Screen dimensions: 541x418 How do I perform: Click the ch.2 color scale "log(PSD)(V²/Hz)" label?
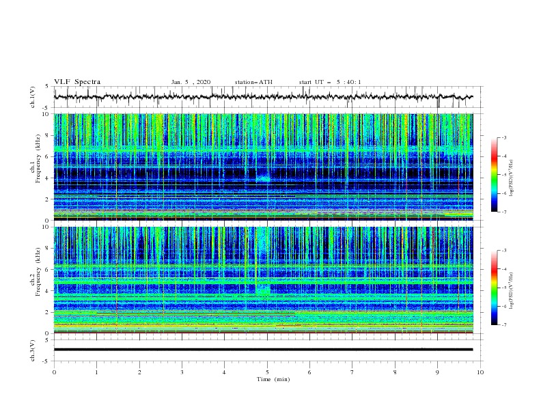tap(511, 291)
